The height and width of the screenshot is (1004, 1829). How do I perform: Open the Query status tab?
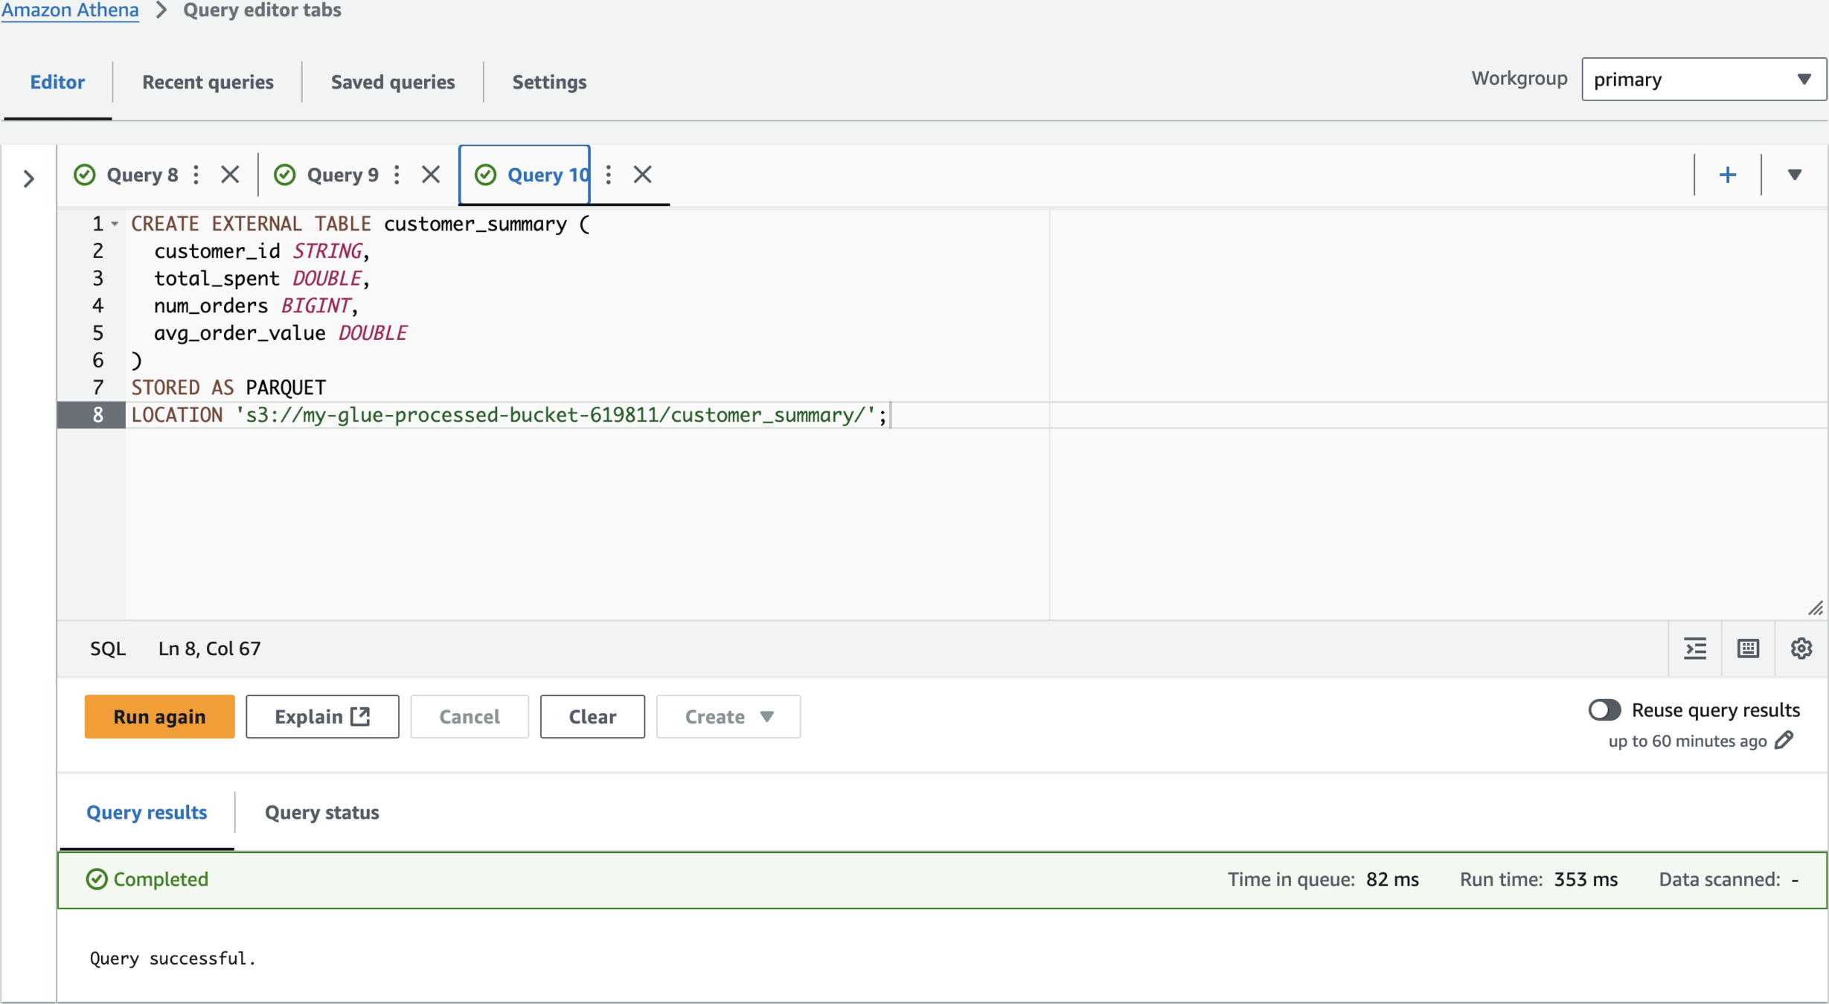(x=321, y=812)
